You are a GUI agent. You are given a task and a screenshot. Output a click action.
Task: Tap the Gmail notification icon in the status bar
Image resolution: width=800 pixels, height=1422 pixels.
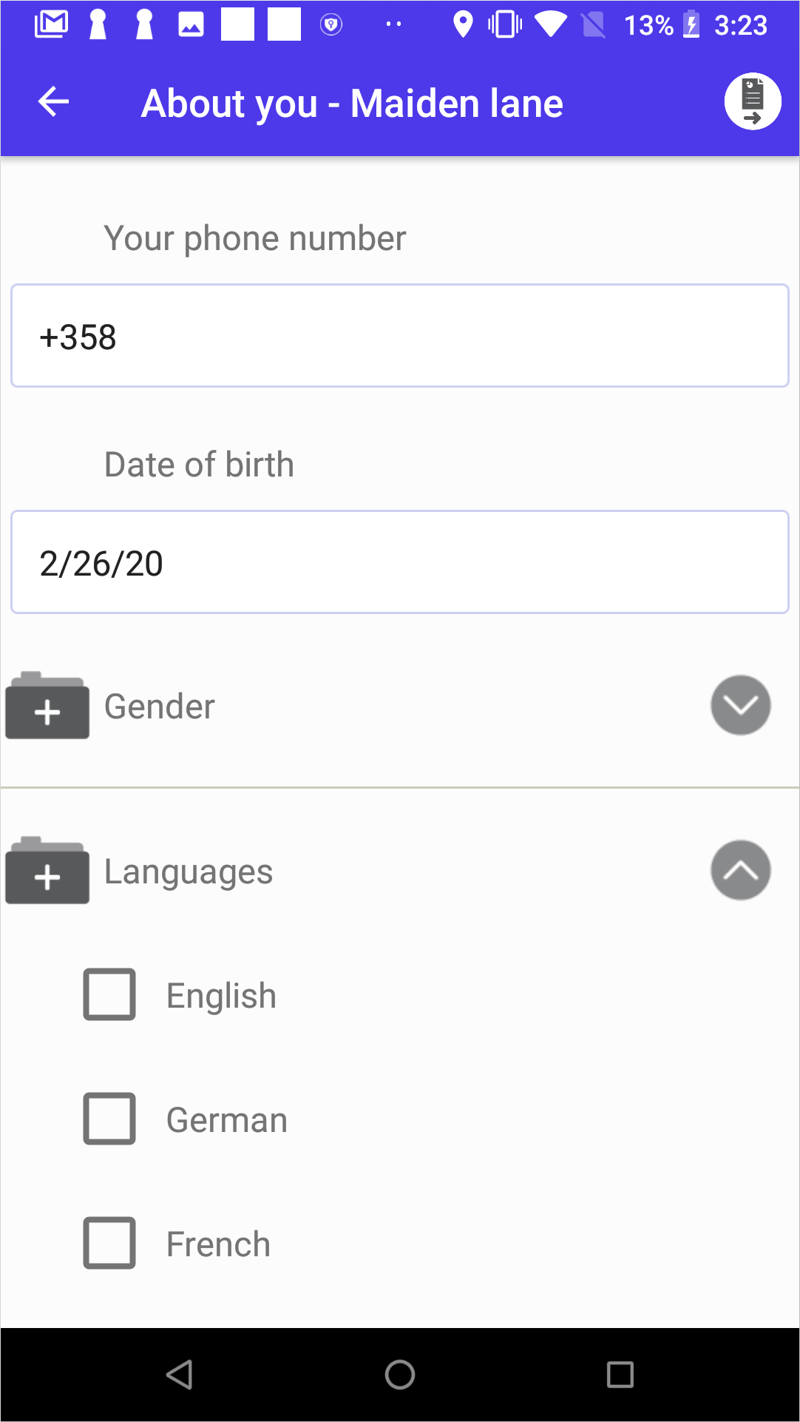[x=51, y=24]
